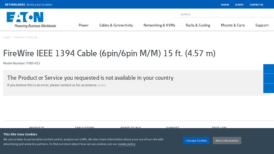Click the Support menu in the navigation bar
Screen dimensions: 274x154
tap(262, 25)
